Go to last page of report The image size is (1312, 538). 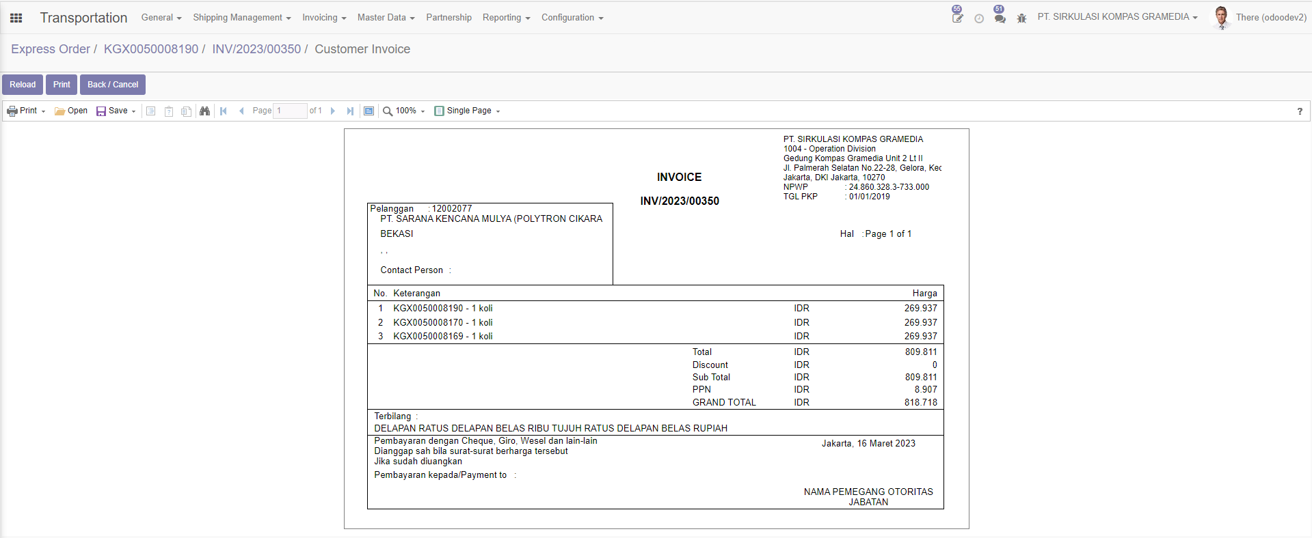point(350,111)
